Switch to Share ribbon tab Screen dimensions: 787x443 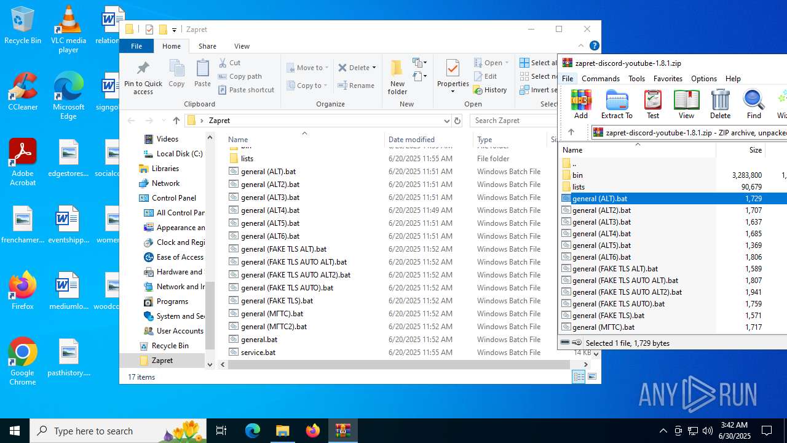pyautogui.click(x=207, y=46)
